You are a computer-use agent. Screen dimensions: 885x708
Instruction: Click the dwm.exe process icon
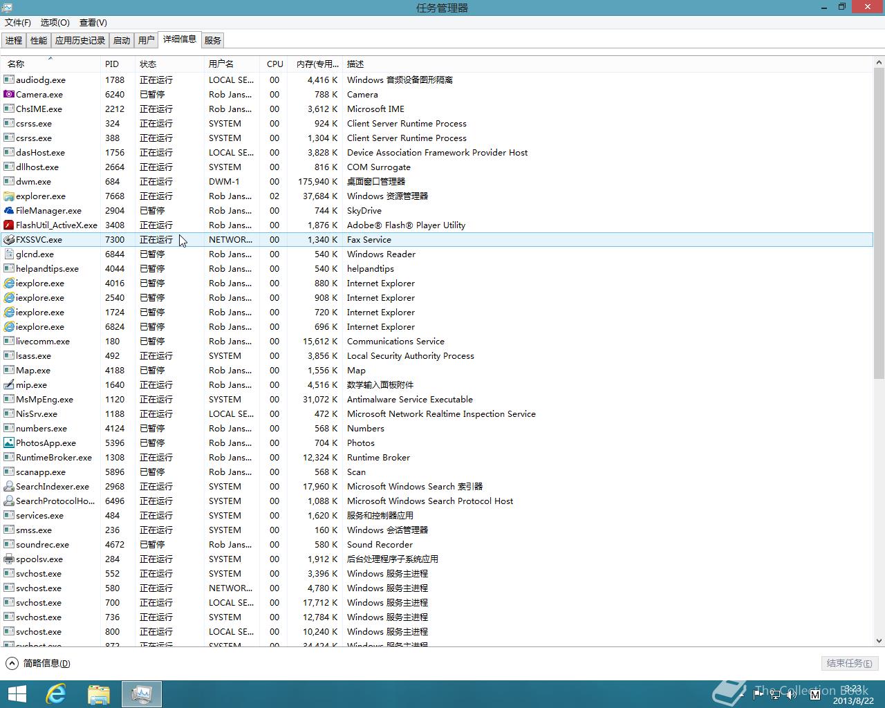(9, 181)
